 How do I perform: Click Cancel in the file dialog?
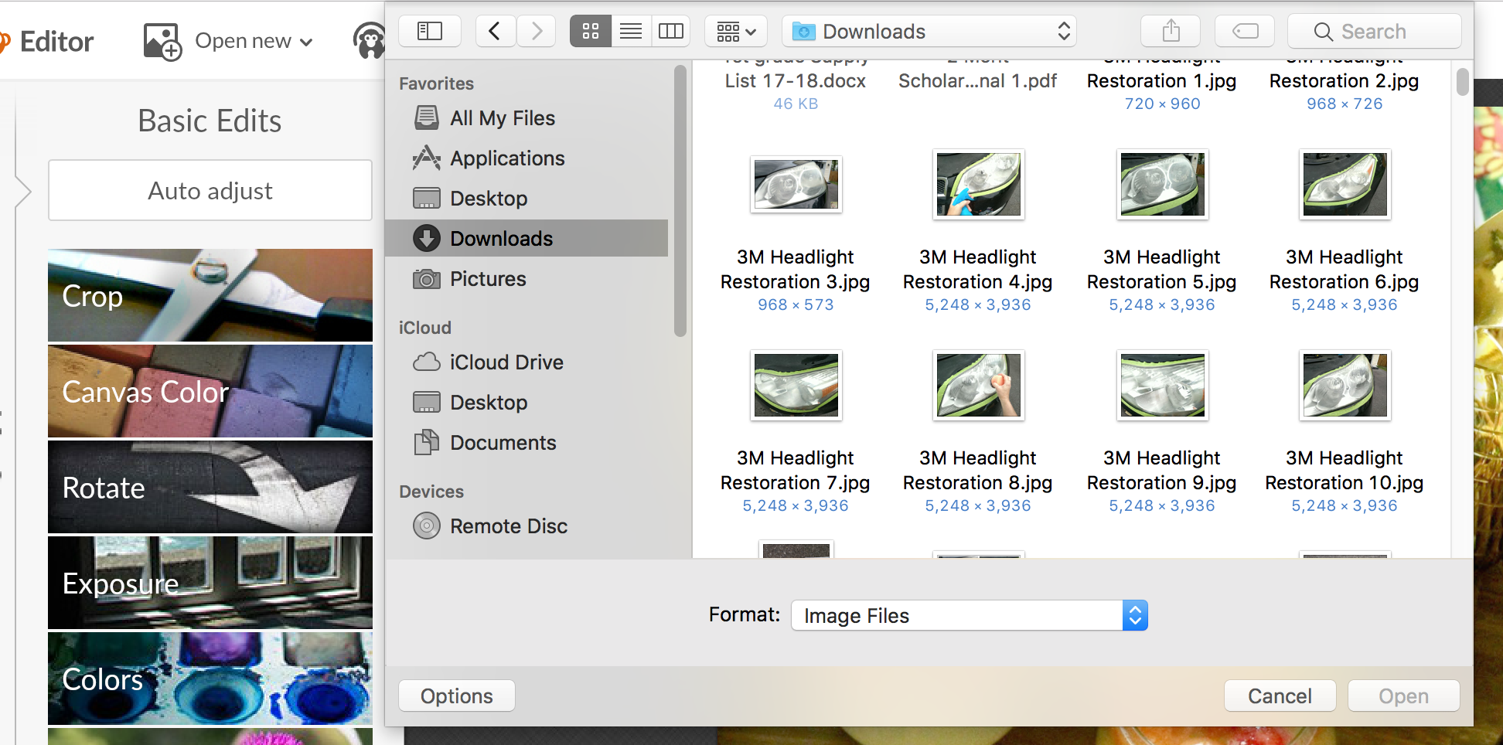tap(1280, 696)
